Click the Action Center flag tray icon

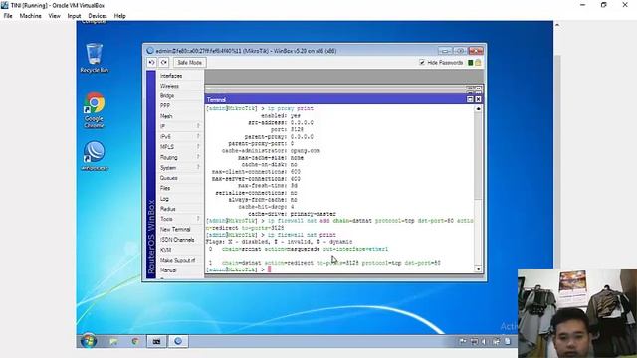463,342
